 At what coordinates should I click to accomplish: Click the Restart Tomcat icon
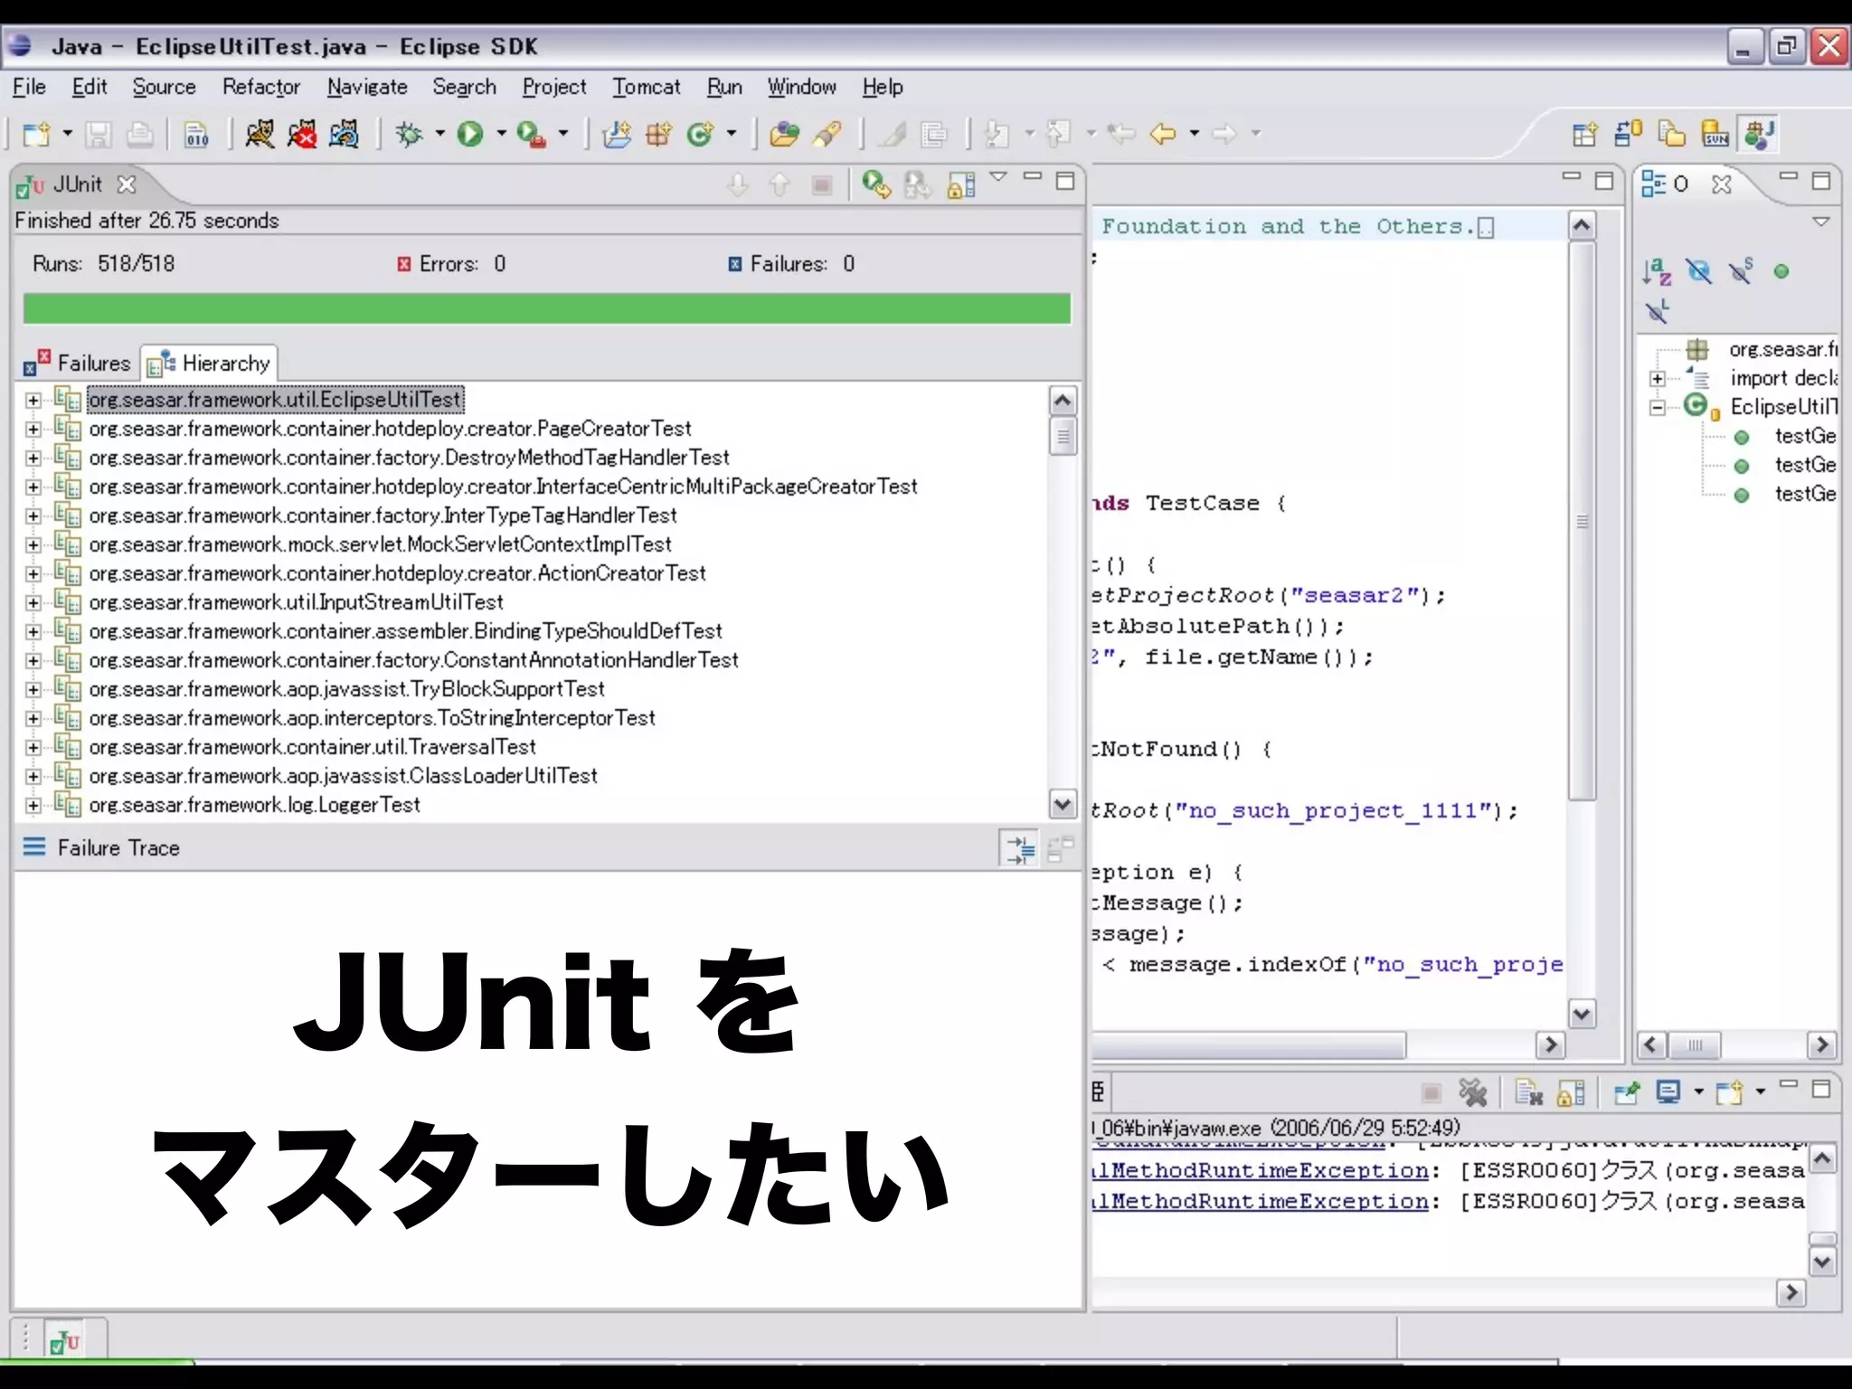[x=345, y=134]
